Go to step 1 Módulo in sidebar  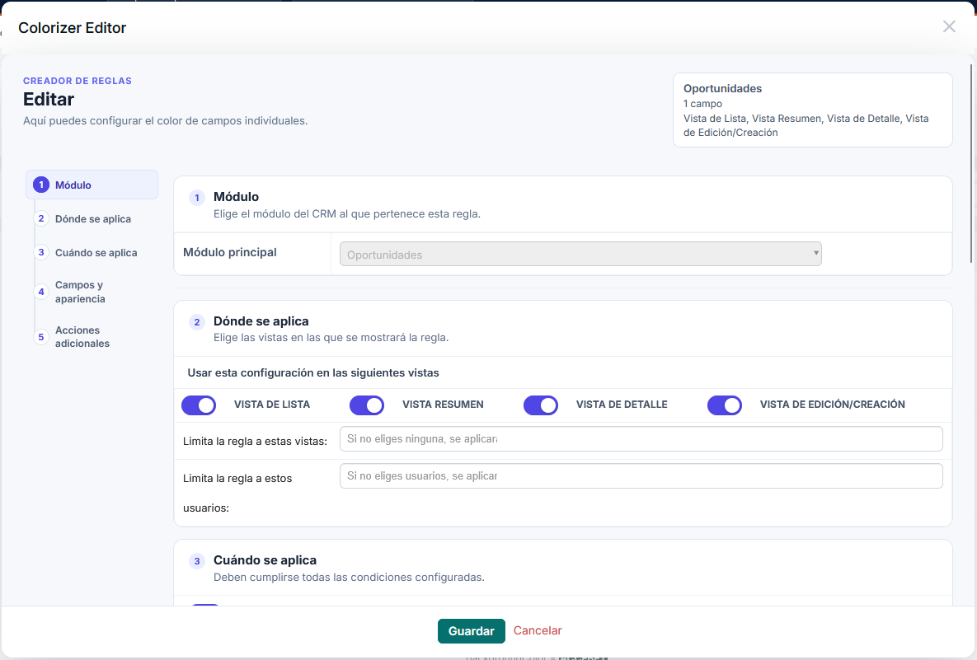pyautogui.click(x=92, y=185)
